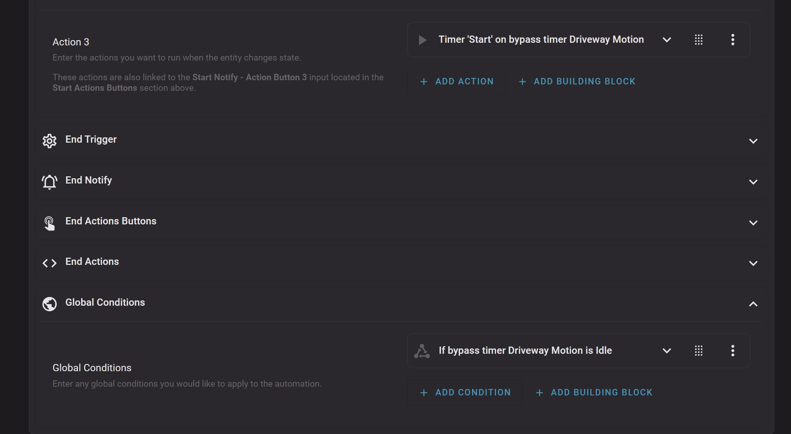Open three-dot menu for Timer Start action
The height and width of the screenshot is (434, 791).
733,40
